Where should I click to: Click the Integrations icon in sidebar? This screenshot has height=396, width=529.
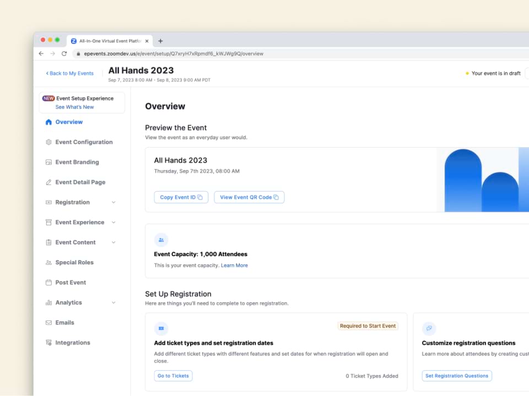coord(48,343)
